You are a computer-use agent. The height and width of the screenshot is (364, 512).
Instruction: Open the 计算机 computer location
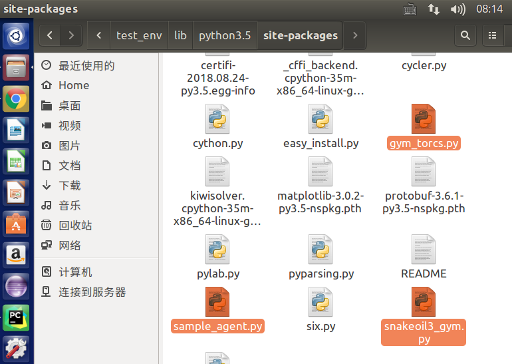pos(96,272)
